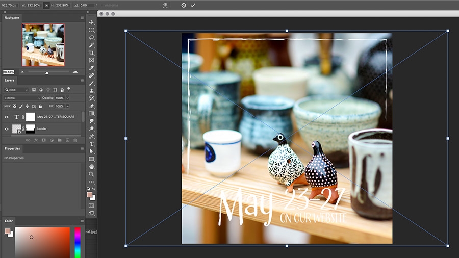This screenshot has width=459, height=258.
Task: Select the Hand tool
Action: tap(92, 167)
